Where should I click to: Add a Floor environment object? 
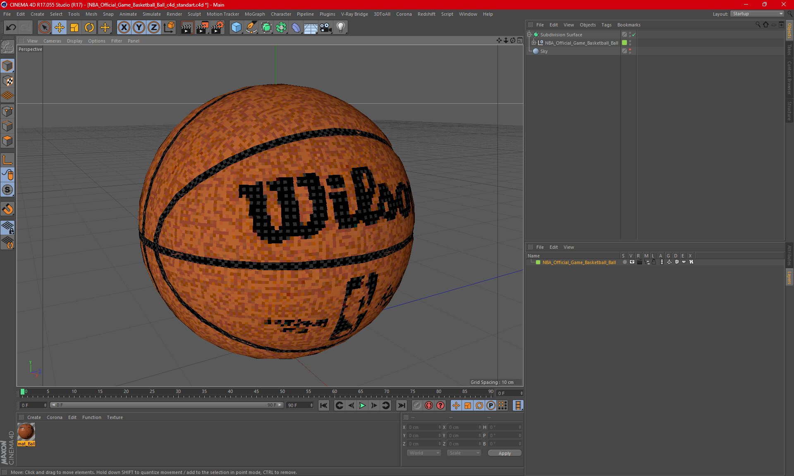[x=311, y=28]
